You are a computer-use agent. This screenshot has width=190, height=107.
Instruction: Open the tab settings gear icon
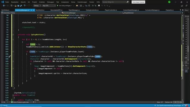[x=183, y=10]
